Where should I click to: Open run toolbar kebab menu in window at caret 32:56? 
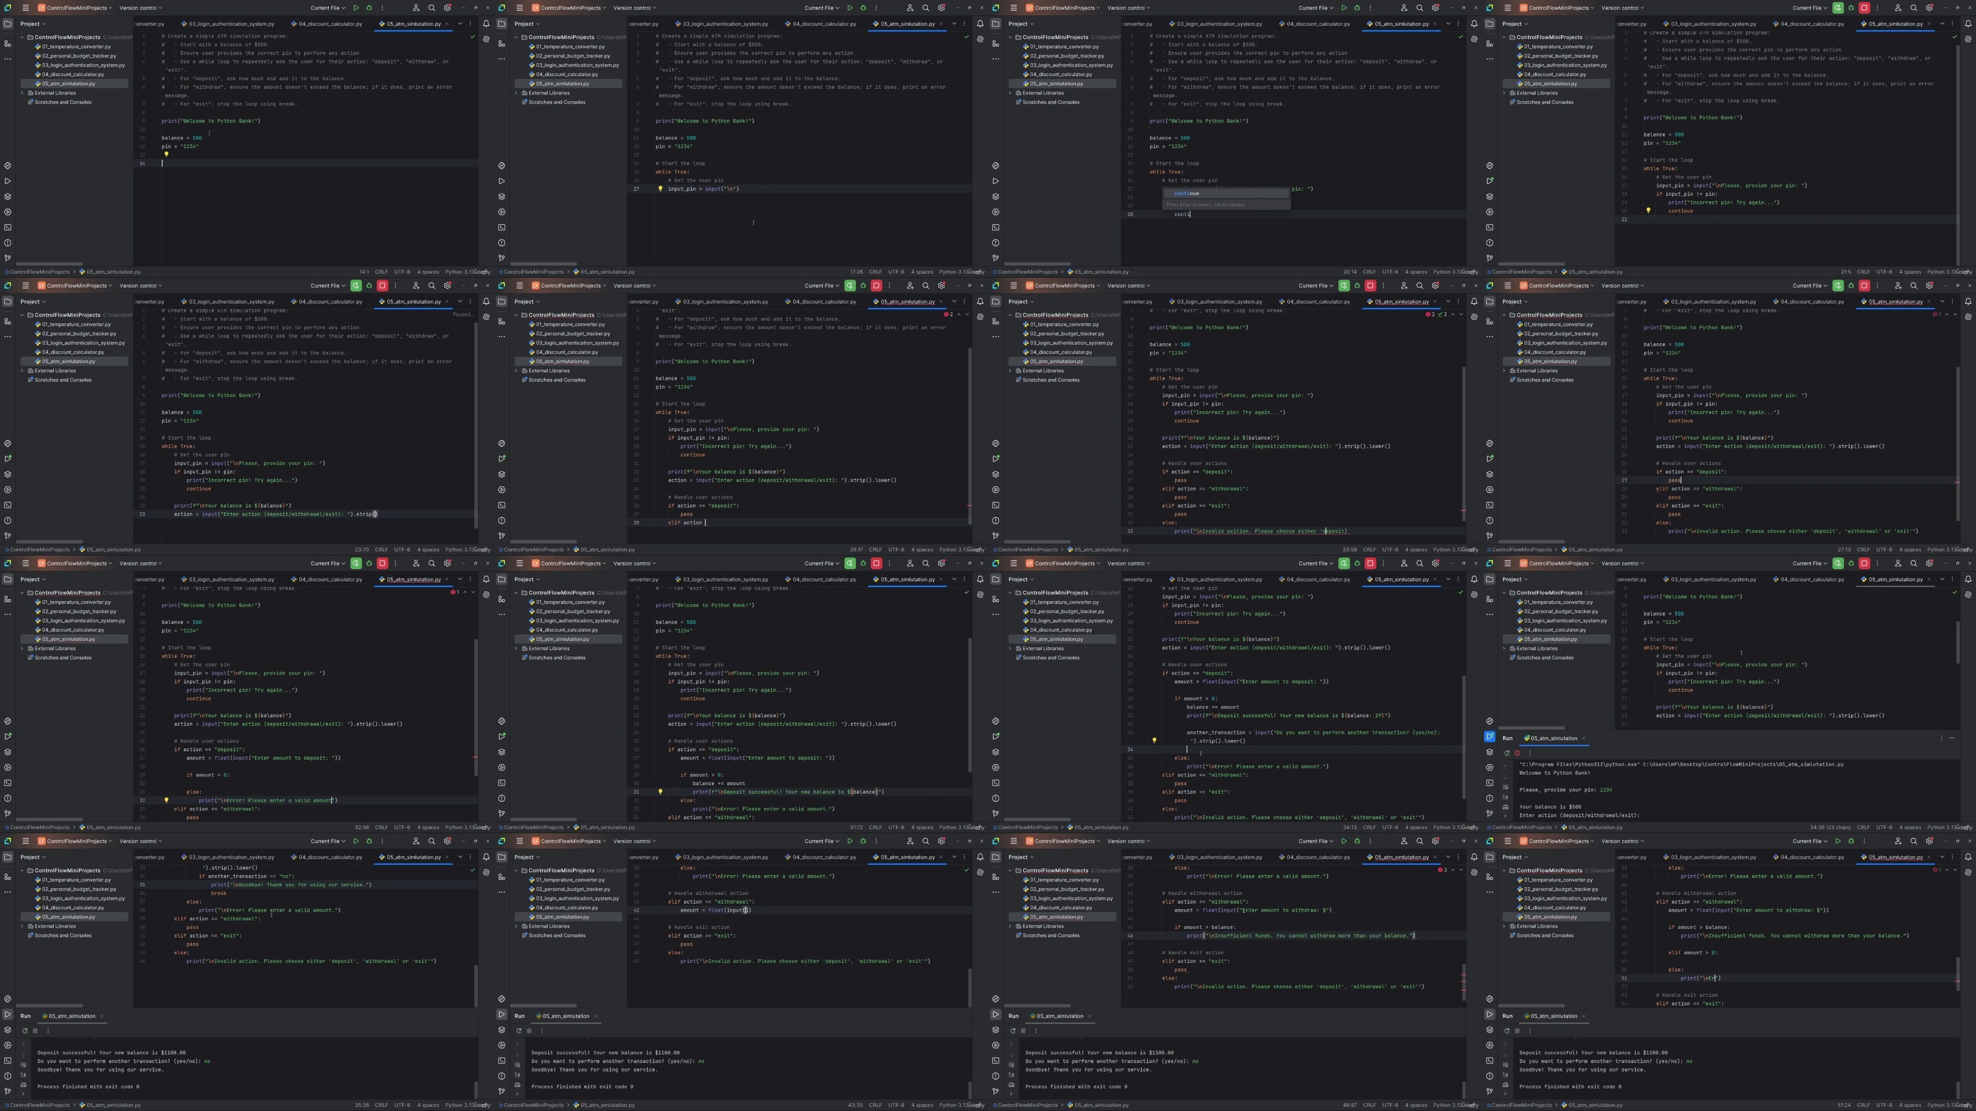[395, 564]
